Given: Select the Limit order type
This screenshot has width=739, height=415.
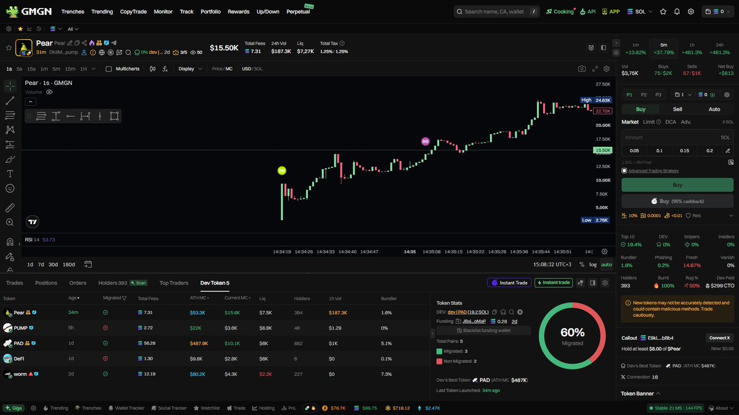Looking at the screenshot, I should (x=649, y=122).
